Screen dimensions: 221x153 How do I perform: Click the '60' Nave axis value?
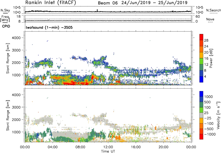point(198,17)
